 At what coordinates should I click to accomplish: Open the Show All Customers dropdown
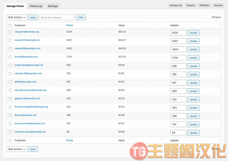click(57, 17)
